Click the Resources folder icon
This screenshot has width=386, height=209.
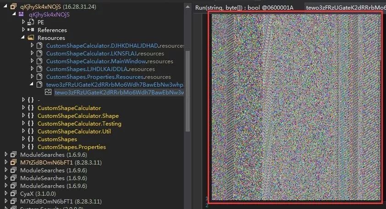click(x=31, y=38)
